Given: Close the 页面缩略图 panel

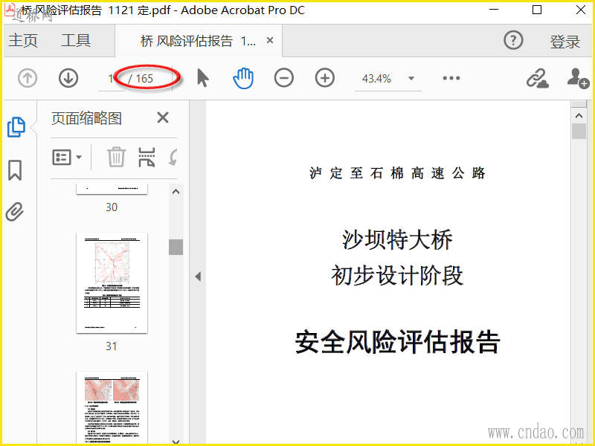Looking at the screenshot, I should (163, 117).
